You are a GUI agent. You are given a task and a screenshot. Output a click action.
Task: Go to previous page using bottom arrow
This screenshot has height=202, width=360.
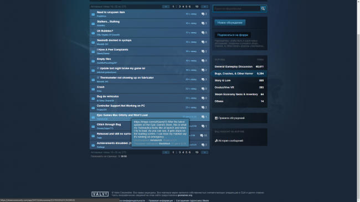click(166, 152)
